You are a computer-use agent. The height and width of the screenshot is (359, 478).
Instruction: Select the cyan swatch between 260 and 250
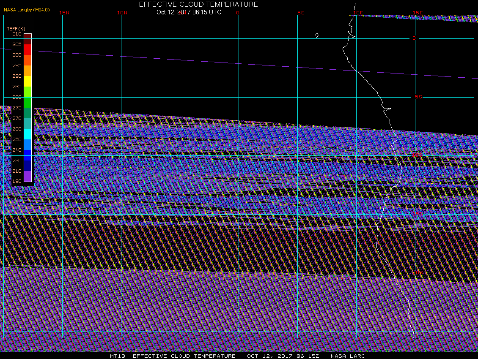[x=28, y=134]
